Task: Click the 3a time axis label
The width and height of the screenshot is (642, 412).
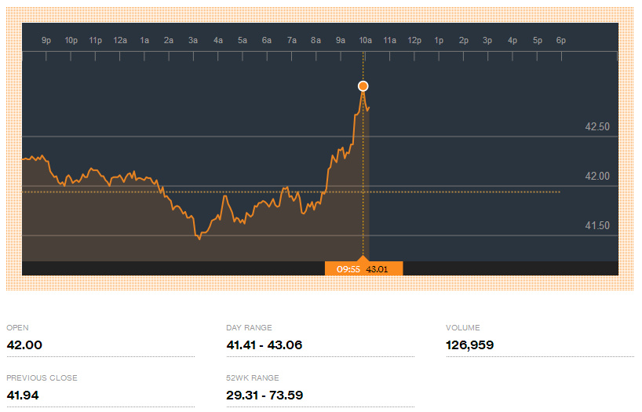Action: [x=193, y=40]
